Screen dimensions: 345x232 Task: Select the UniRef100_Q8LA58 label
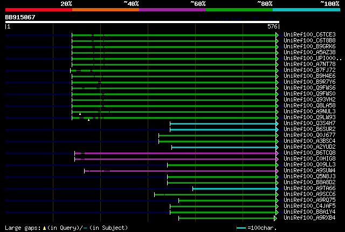pos(309,106)
